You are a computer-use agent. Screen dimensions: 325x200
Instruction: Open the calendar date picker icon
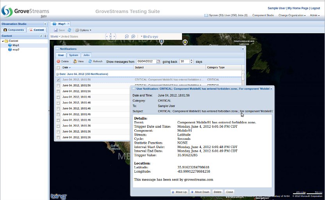tap(159, 61)
